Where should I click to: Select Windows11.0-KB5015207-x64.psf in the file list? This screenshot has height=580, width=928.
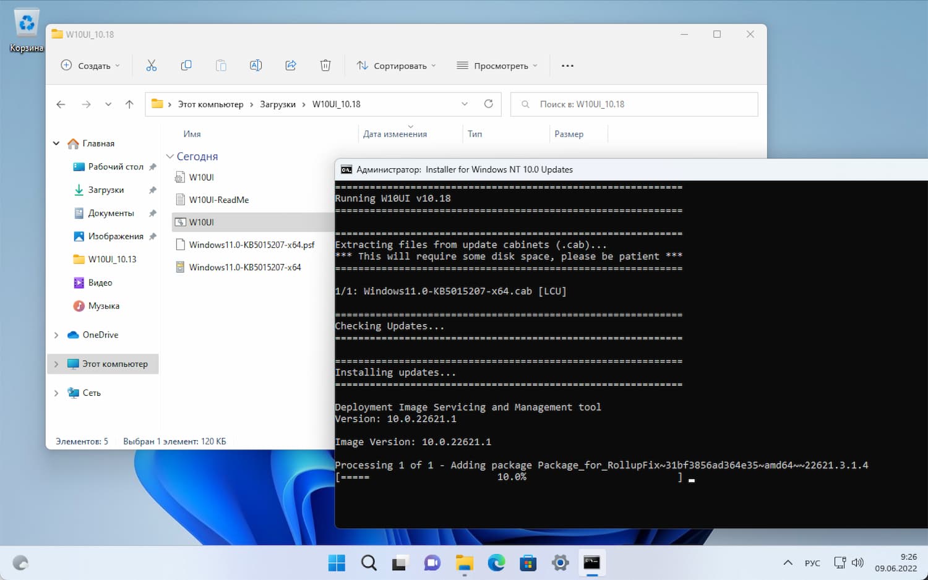252,244
